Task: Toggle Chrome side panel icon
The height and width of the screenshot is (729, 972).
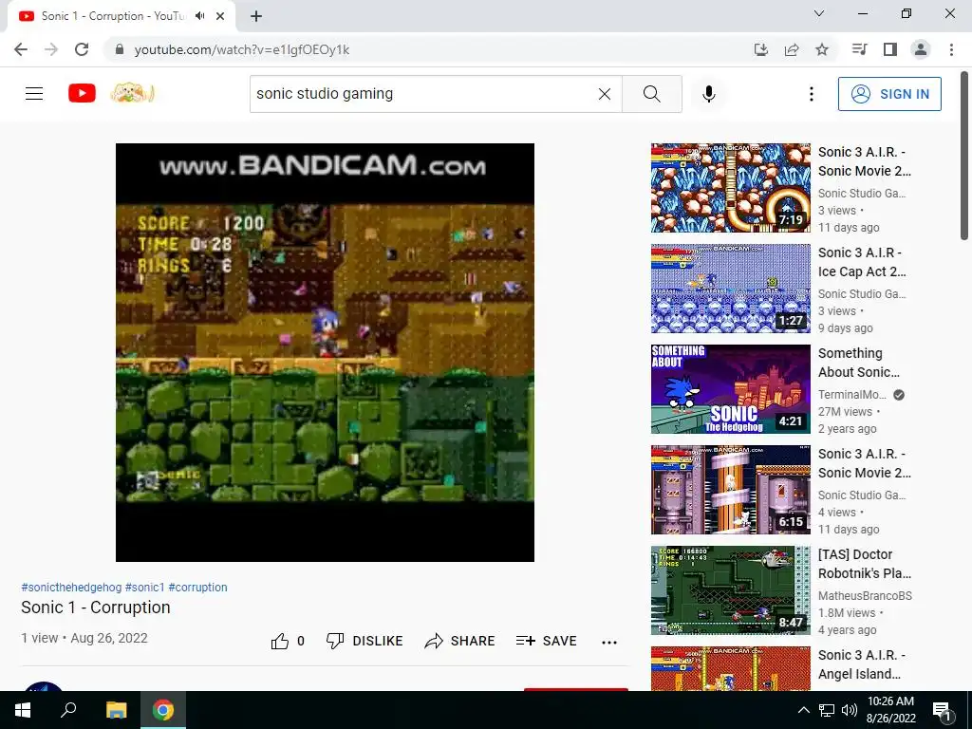Action: point(890,49)
